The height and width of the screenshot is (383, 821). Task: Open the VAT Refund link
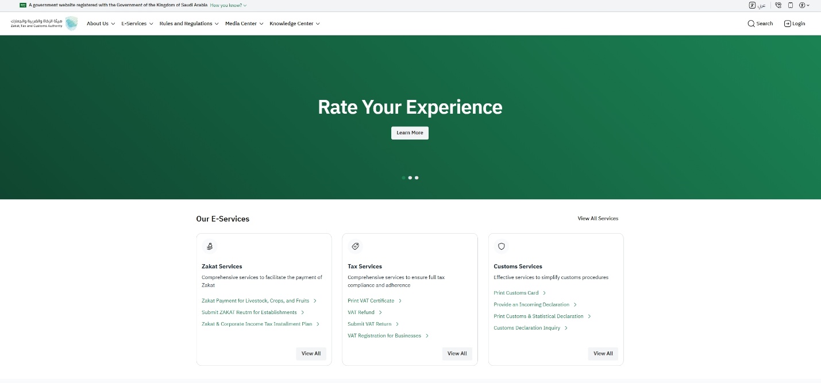[365, 312]
